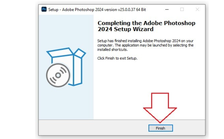
Task: Click the gray CD disc graphic
Action: (58, 75)
